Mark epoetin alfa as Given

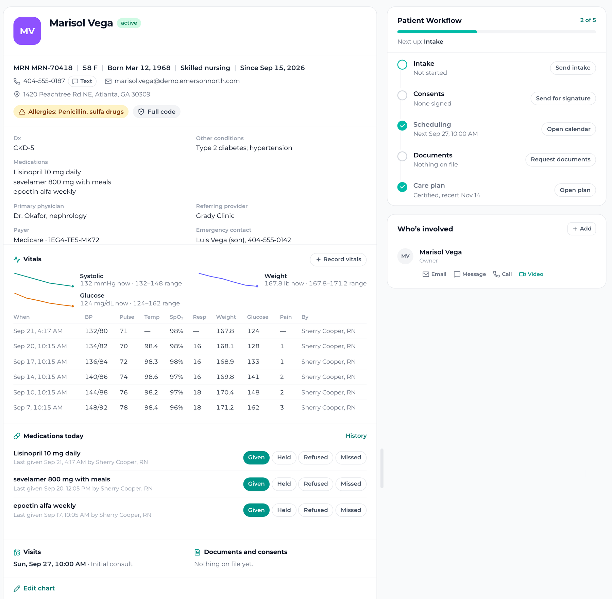(256, 510)
